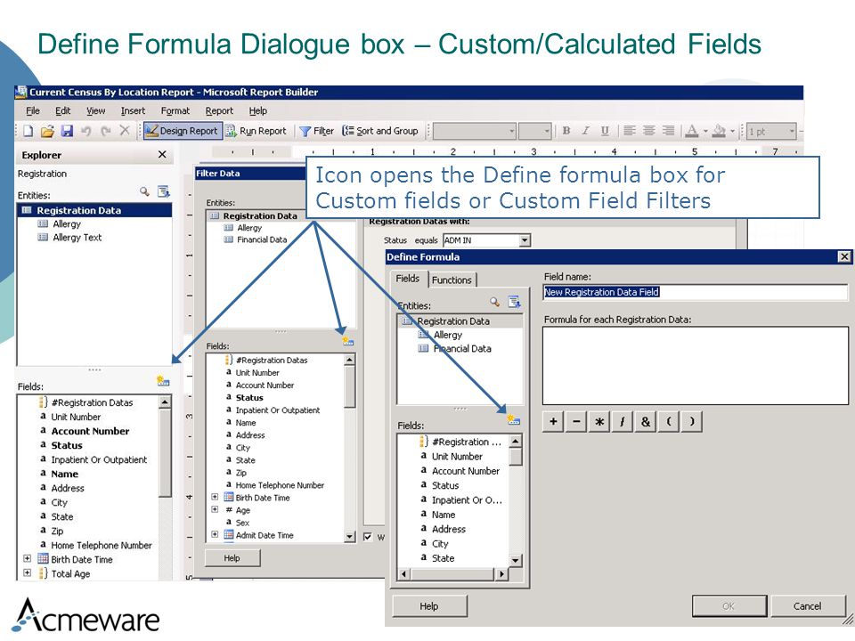Screen dimensions: 855x641
Task: Open the font name dropdown
Action: [x=512, y=131]
